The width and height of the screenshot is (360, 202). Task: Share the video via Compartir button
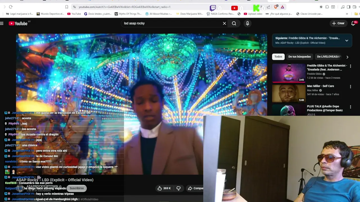tap(195, 188)
